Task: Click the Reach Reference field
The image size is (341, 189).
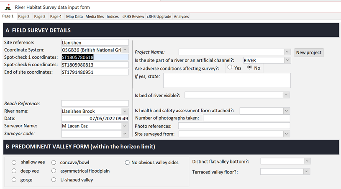Action: 95,103
